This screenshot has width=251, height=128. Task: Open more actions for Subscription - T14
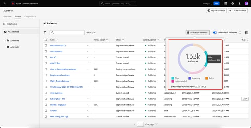tap(88, 99)
